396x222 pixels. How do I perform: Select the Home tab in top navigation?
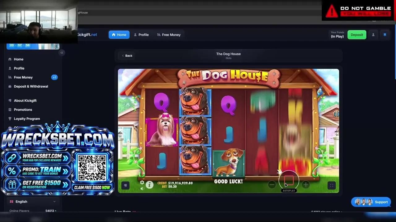point(119,35)
